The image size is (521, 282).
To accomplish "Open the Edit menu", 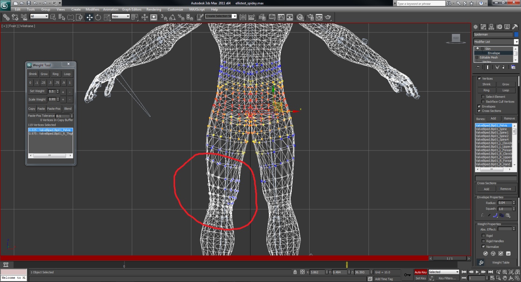I will [x=17, y=9].
